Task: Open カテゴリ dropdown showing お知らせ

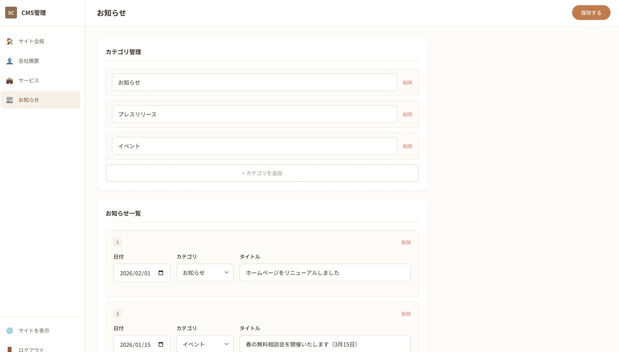Action: tap(205, 273)
